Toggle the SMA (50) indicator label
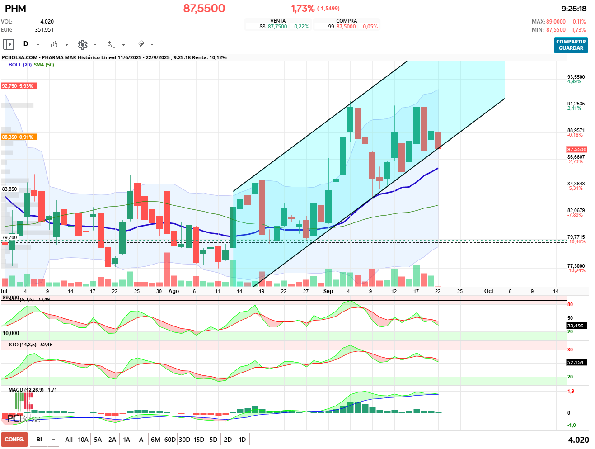This screenshot has width=595, height=449. [44, 65]
